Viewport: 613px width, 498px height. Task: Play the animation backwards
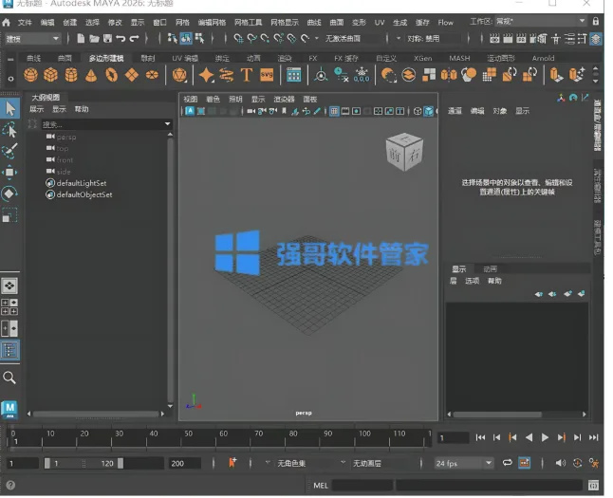529,437
